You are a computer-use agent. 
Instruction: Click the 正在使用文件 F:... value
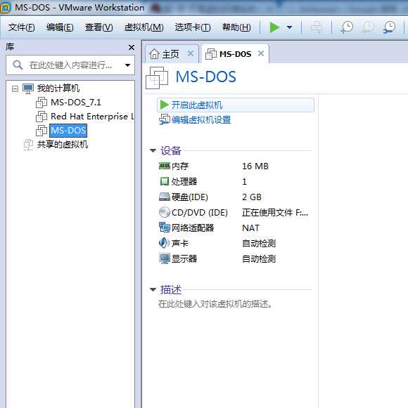pos(275,213)
